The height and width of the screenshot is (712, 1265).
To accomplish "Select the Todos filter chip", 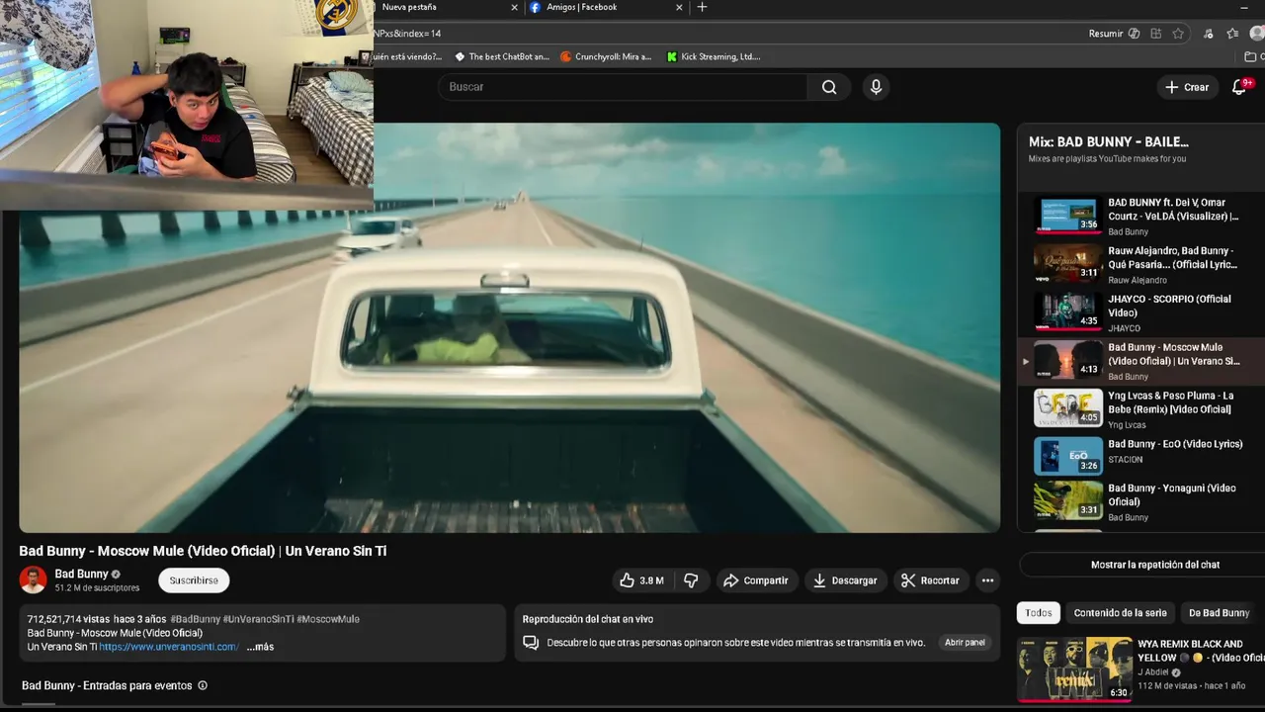I will 1039,613.
